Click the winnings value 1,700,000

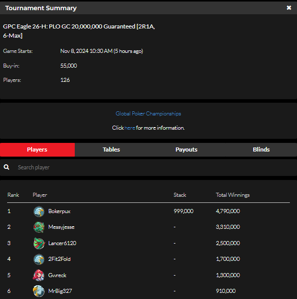tap(228, 259)
